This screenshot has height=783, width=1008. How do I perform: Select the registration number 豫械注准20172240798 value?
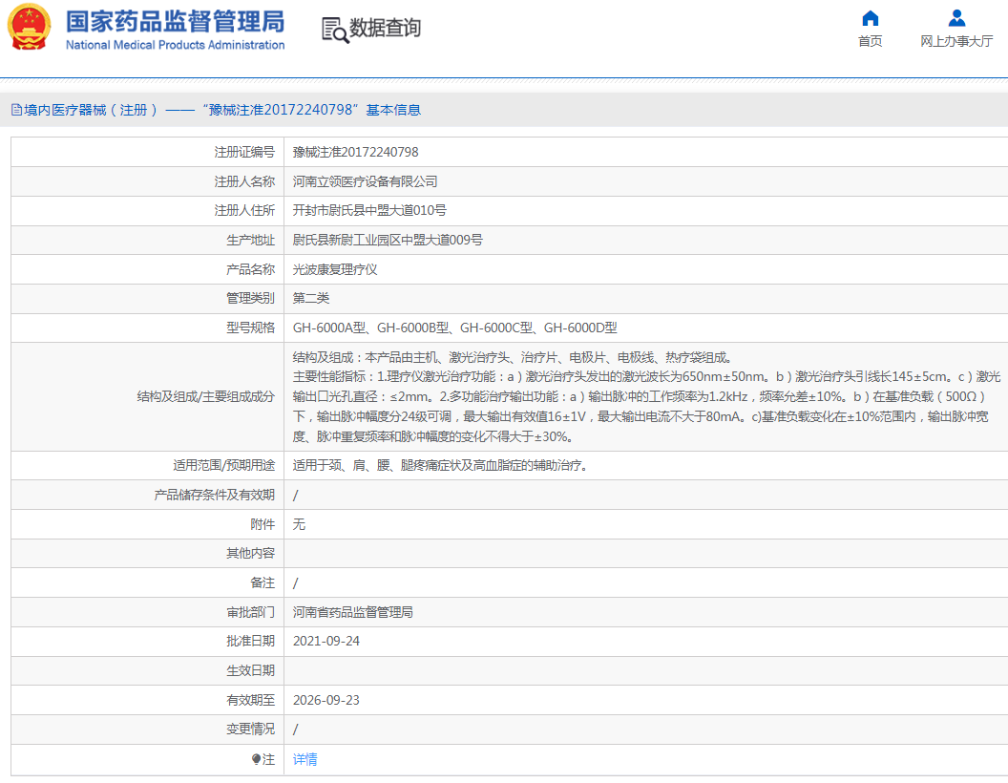tap(355, 152)
